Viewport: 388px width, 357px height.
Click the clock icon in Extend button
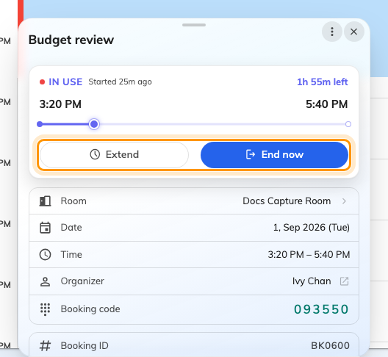[x=95, y=154]
